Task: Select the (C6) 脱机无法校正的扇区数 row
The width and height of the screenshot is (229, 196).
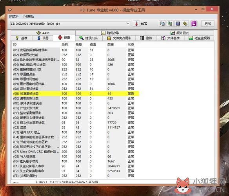Action: [76, 147]
